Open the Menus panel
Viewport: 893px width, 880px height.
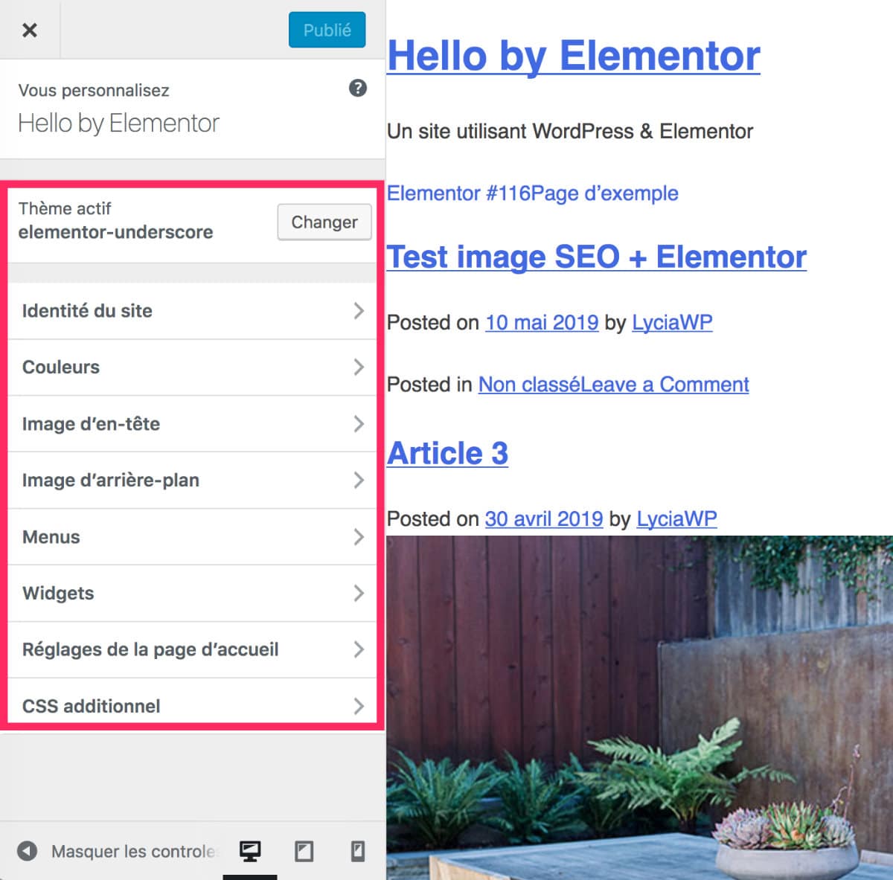192,537
